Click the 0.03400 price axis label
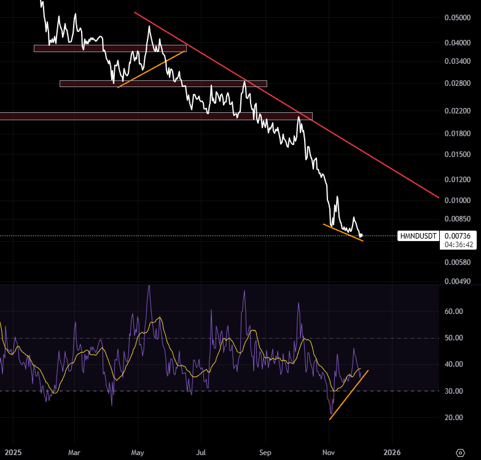The height and width of the screenshot is (460, 481). click(x=458, y=61)
